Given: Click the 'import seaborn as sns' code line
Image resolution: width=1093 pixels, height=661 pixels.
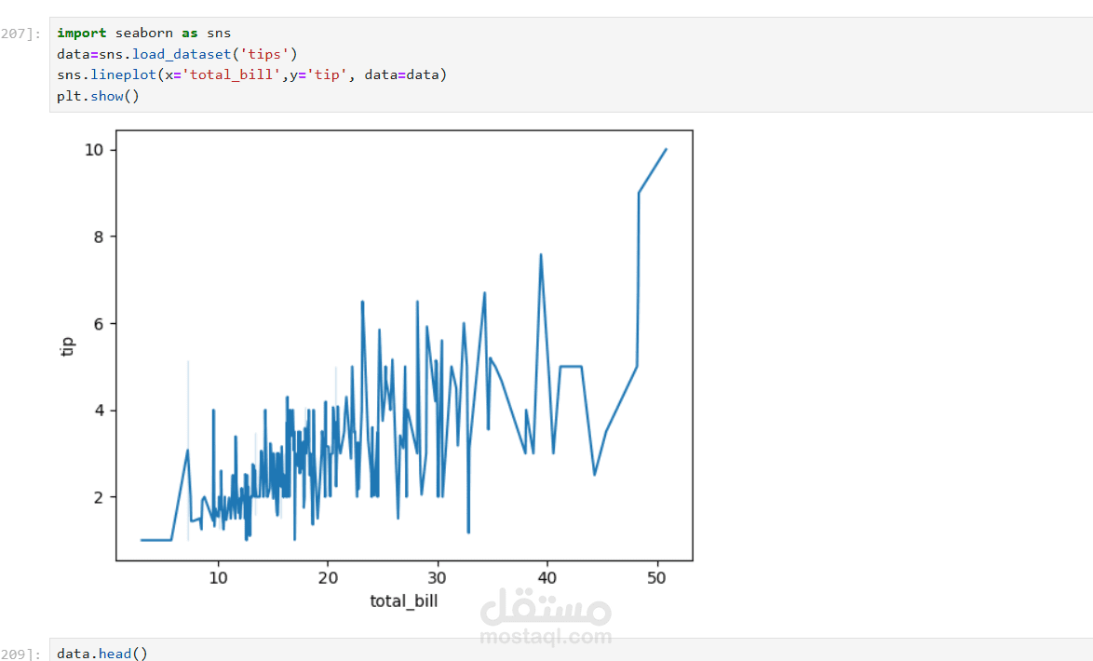Looking at the screenshot, I should pos(143,33).
